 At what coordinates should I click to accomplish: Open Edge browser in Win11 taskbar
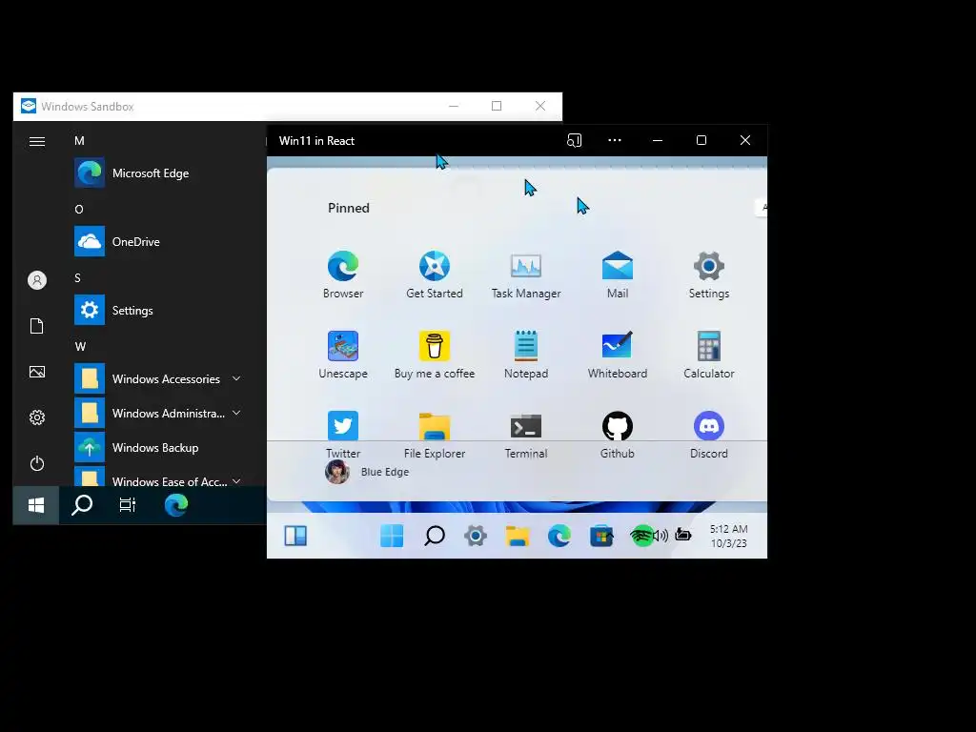click(559, 536)
